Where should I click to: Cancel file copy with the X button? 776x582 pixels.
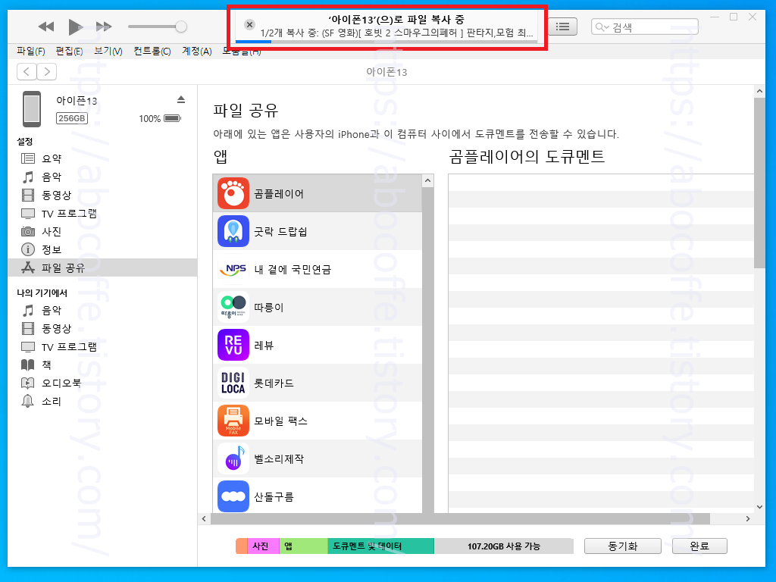250,24
